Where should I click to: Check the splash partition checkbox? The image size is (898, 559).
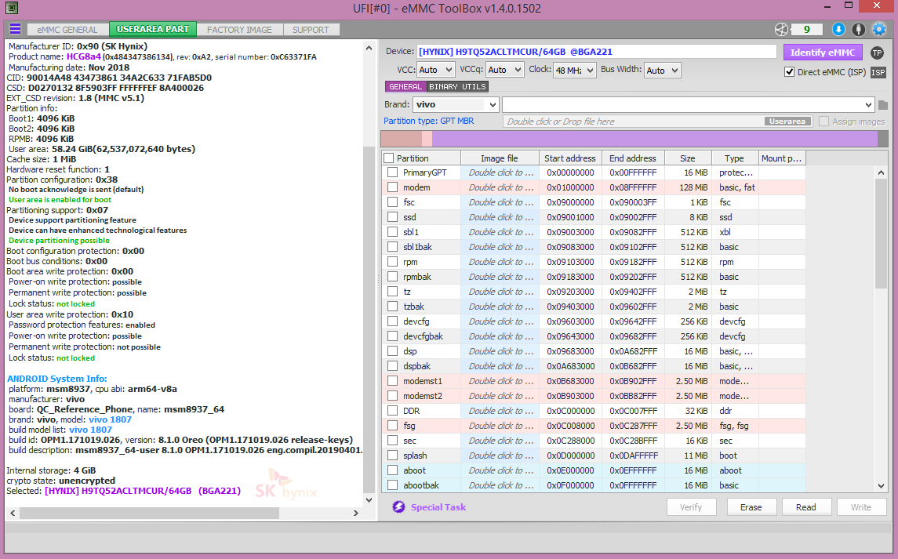click(392, 456)
